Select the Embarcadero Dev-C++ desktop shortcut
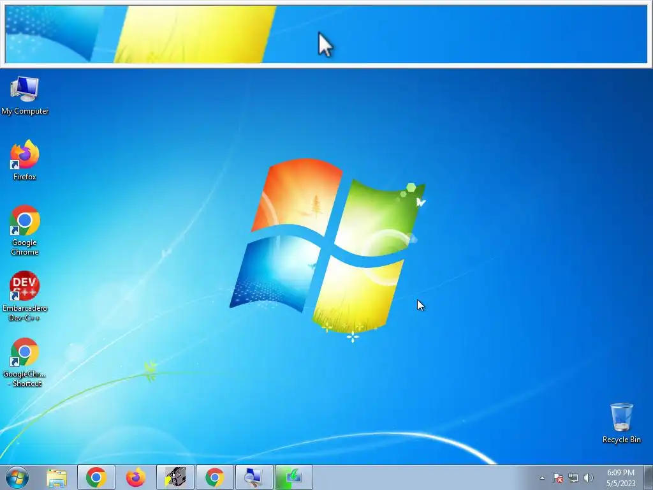The height and width of the screenshot is (490, 653). 25,296
